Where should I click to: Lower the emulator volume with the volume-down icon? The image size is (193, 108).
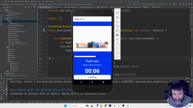click(x=117, y=22)
